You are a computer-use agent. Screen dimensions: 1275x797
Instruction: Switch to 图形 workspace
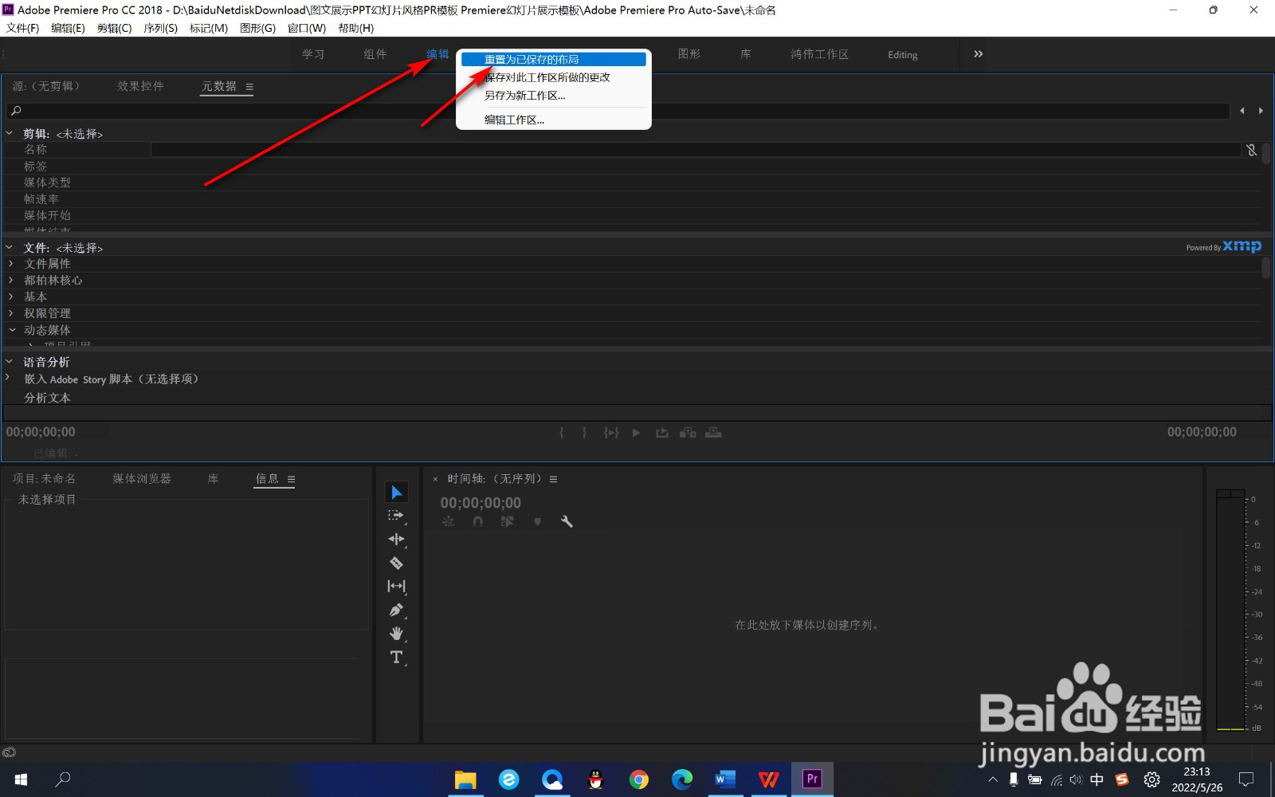point(689,54)
